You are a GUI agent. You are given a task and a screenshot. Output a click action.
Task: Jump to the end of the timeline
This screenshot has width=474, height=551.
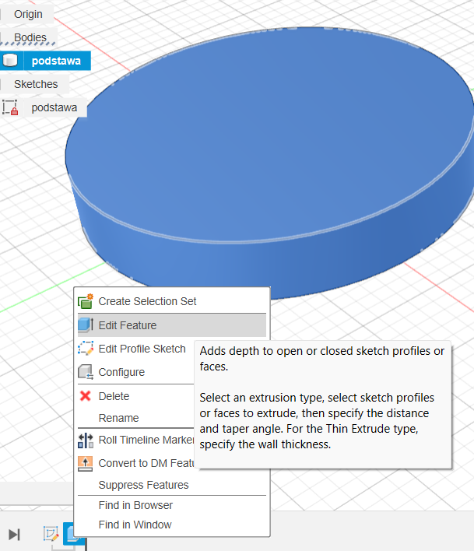[14, 534]
